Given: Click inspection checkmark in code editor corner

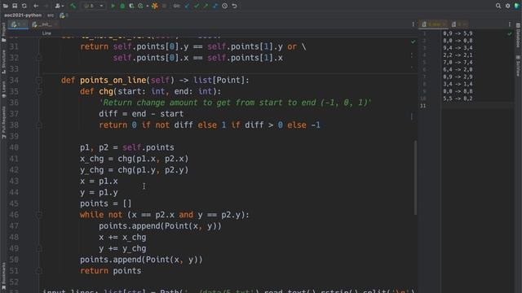Looking at the screenshot, I should pyautogui.click(x=414, y=42).
